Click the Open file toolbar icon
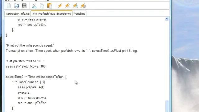The width and height of the screenshot is (199, 112). click(x=16, y=6)
